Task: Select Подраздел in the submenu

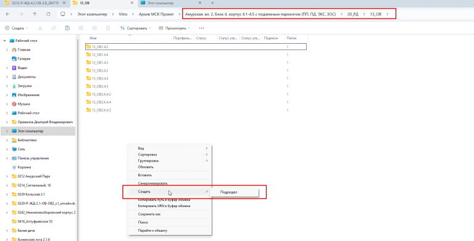Action: coord(229,192)
